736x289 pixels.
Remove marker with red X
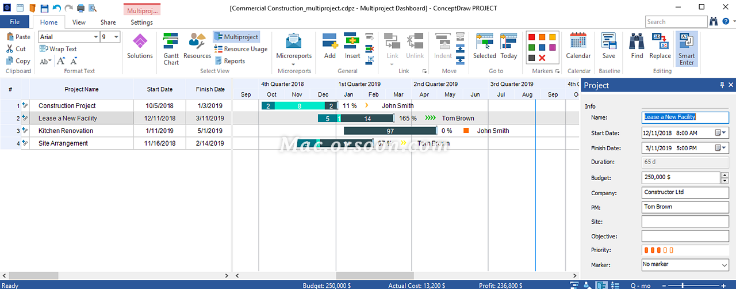tap(542, 58)
